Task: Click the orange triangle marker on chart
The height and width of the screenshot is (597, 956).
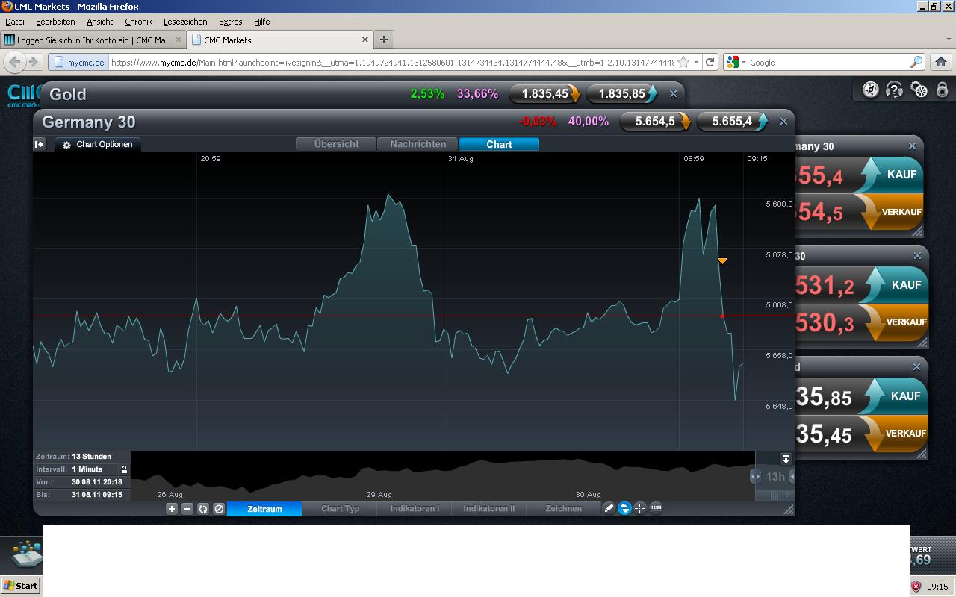Action: click(x=722, y=261)
